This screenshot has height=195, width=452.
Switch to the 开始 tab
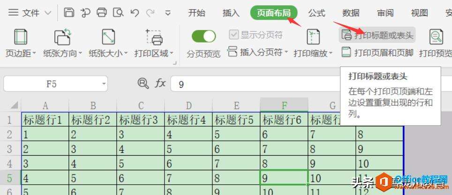[196, 13]
